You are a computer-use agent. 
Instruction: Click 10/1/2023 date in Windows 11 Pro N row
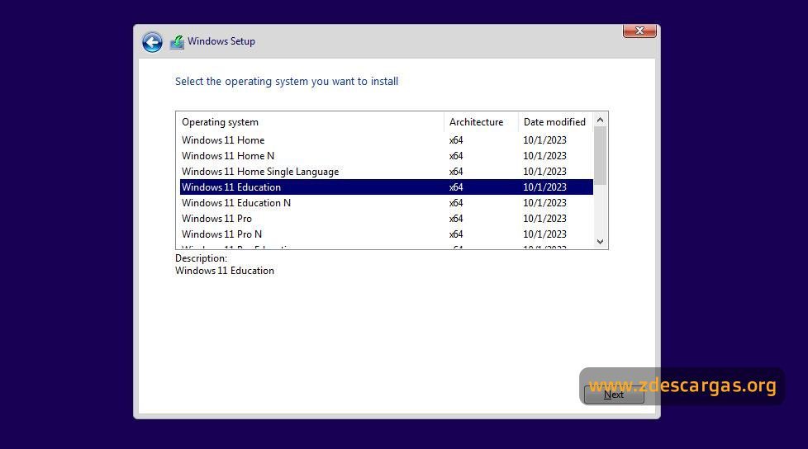544,234
